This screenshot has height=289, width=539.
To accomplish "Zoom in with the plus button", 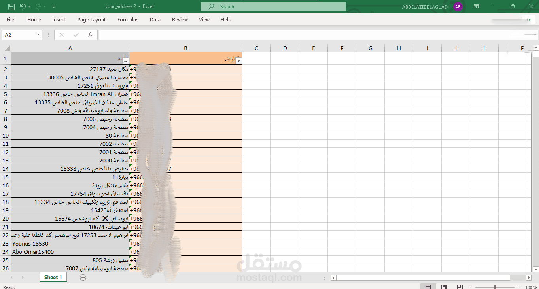I will point(518,287).
